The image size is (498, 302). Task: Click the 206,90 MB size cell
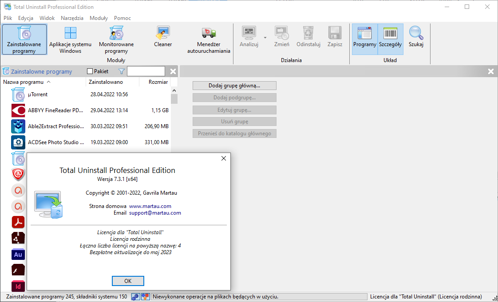[x=157, y=126]
